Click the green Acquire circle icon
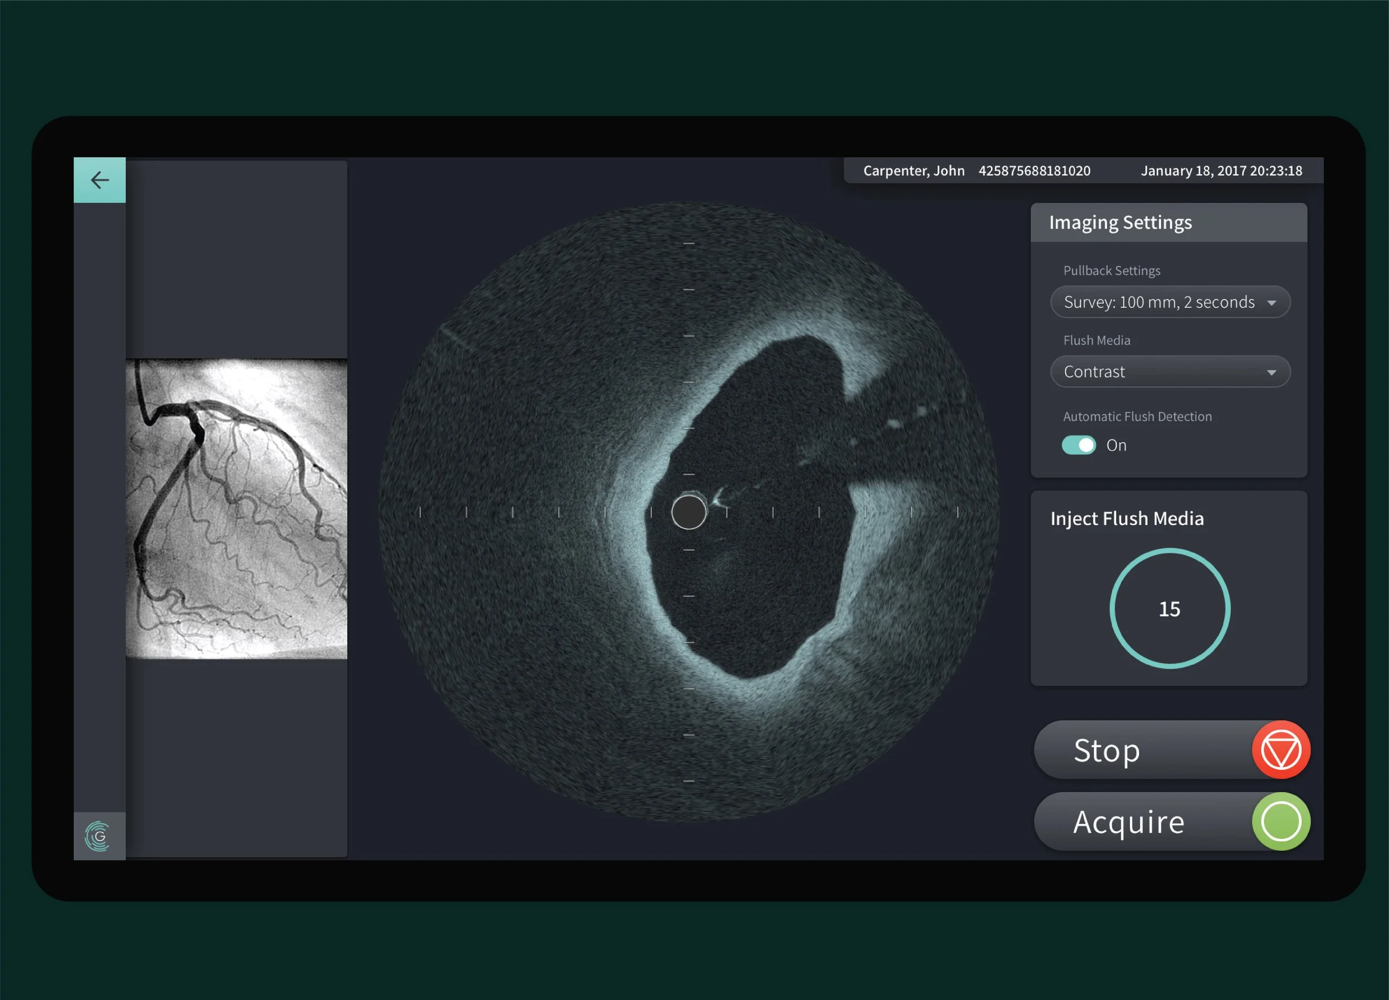This screenshot has height=1000, width=1389. click(x=1281, y=822)
